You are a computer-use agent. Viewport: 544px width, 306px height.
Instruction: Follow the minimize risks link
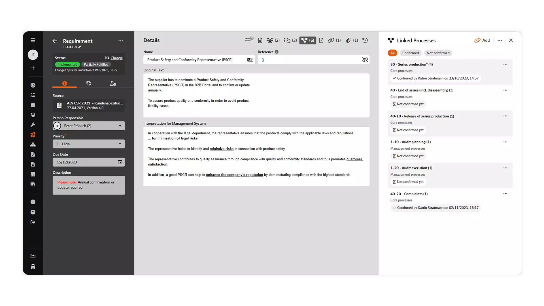(x=222, y=149)
